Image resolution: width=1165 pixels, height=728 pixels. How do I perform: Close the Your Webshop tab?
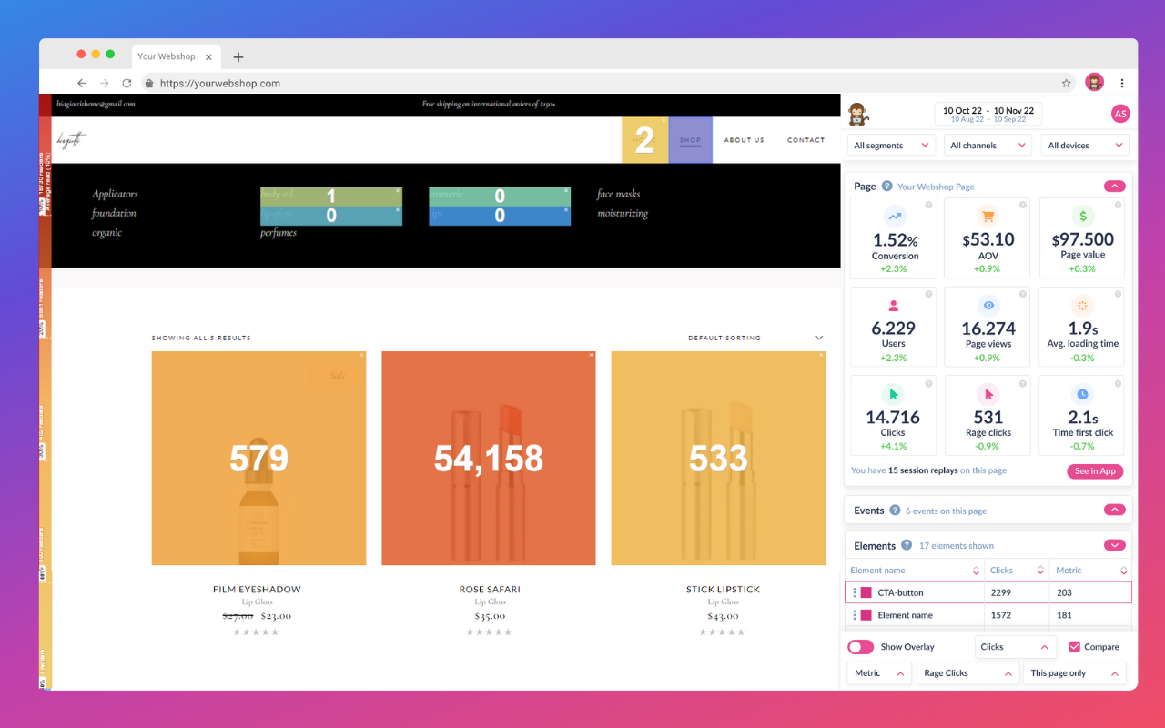(208, 56)
